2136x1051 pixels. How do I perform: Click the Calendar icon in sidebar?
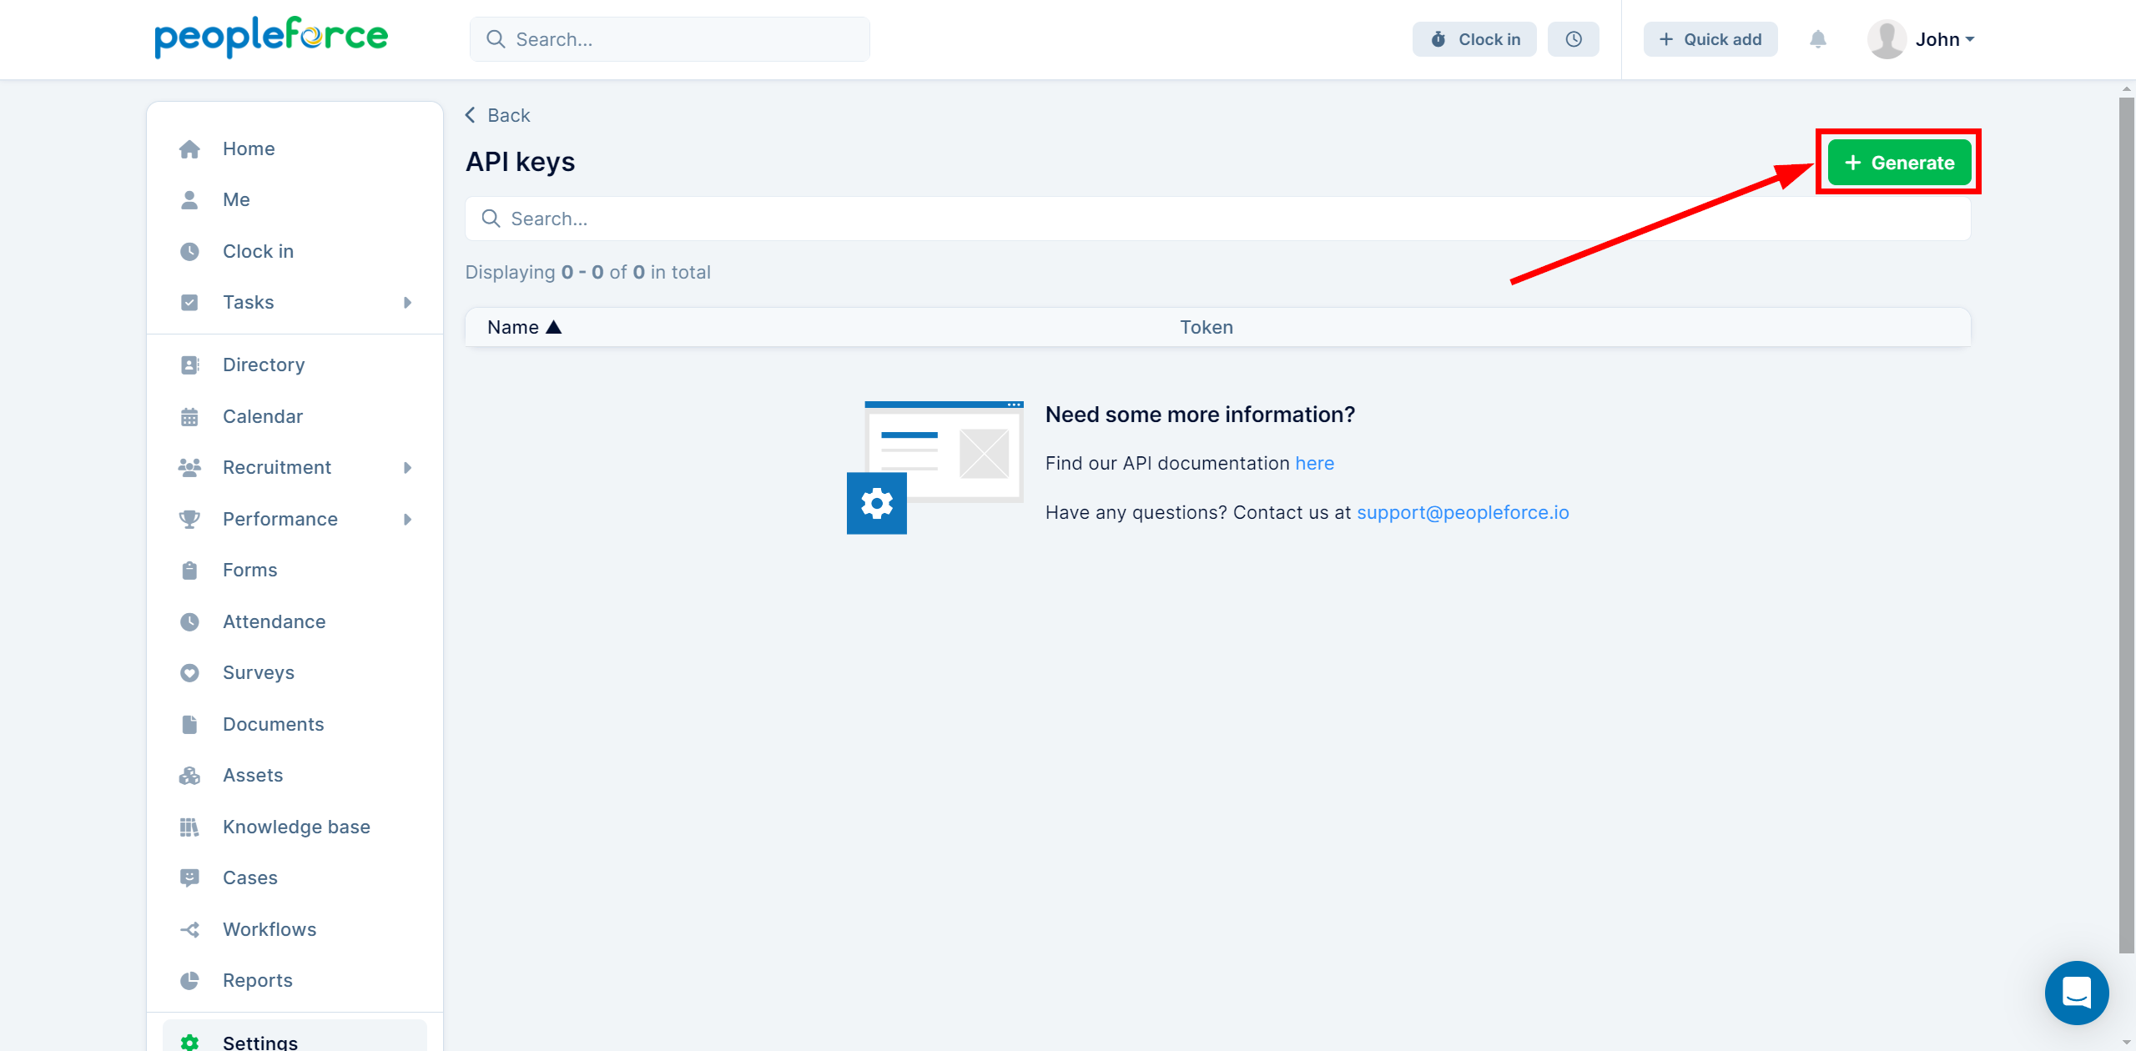tap(189, 417)
